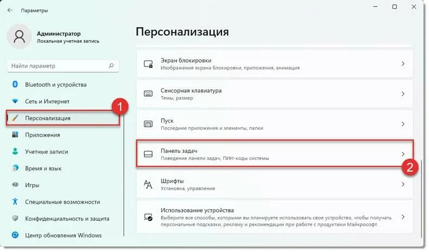Open Экран блокировки settings
The image size is (429, 252).
point(274,63)
